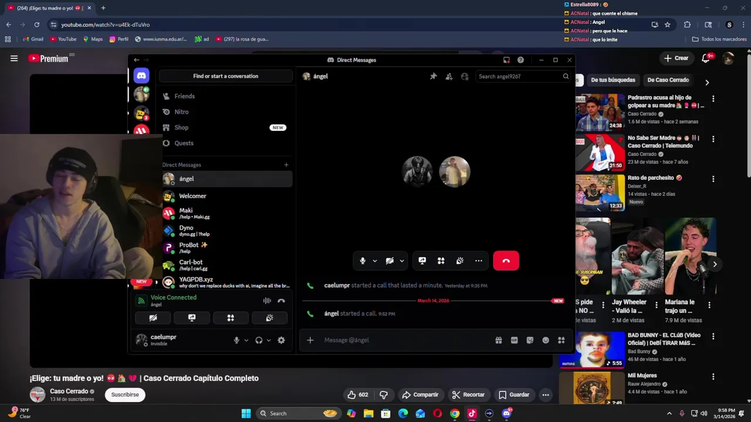751x422 pixels.
Task: Share your screen from call controls
Action: click(x=422, y=261)
